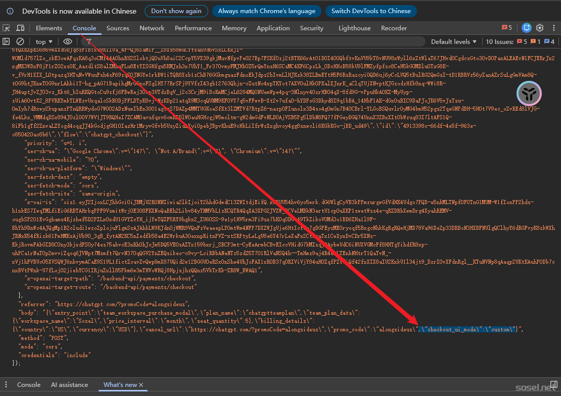Click the "sec-fetch-dest": "empty" line

point(63,177)
